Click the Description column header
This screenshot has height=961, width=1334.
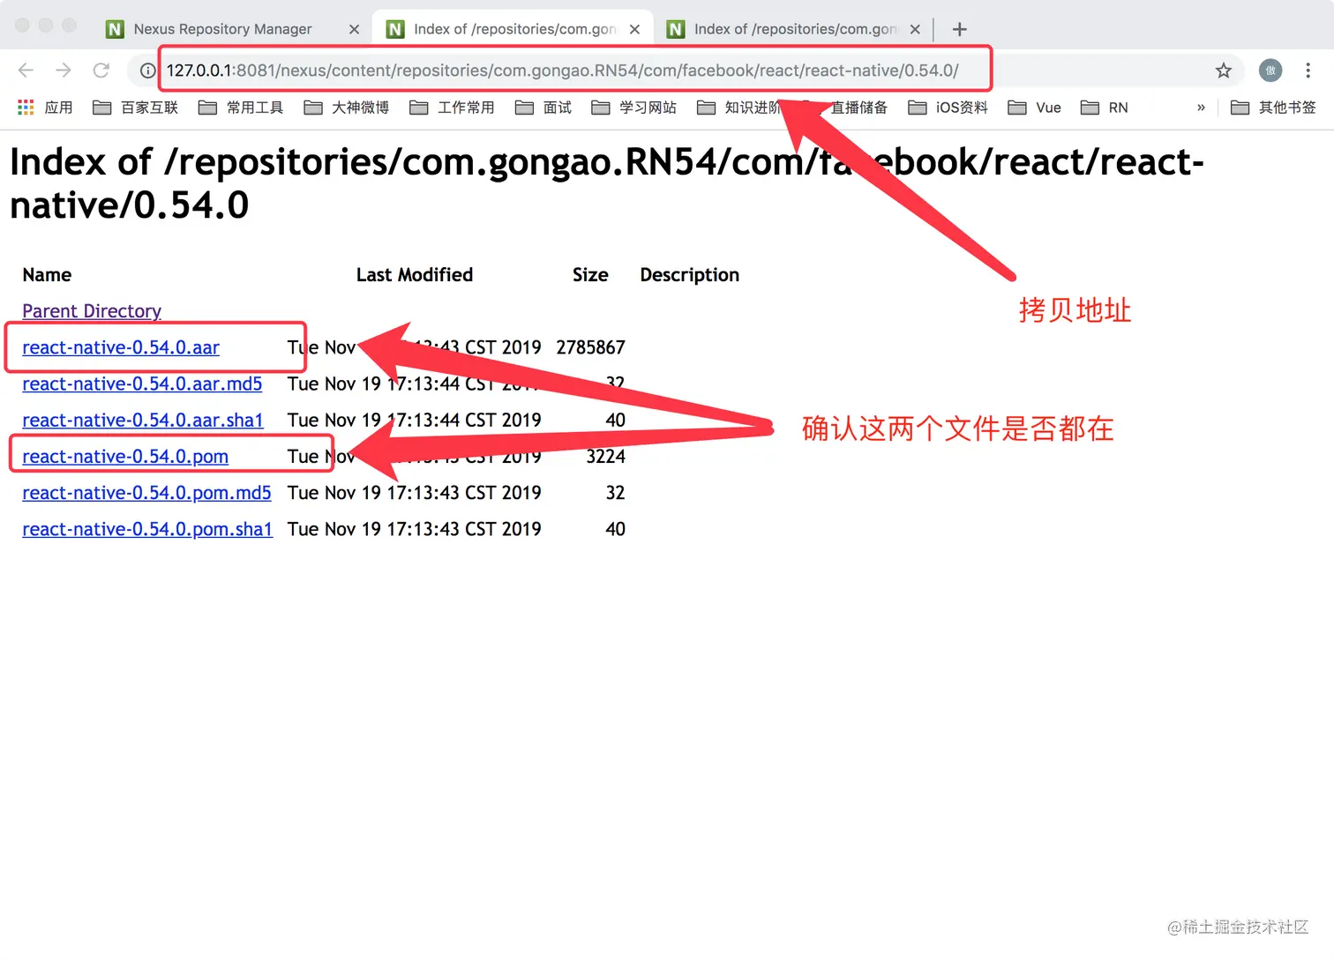click(690, 275)
